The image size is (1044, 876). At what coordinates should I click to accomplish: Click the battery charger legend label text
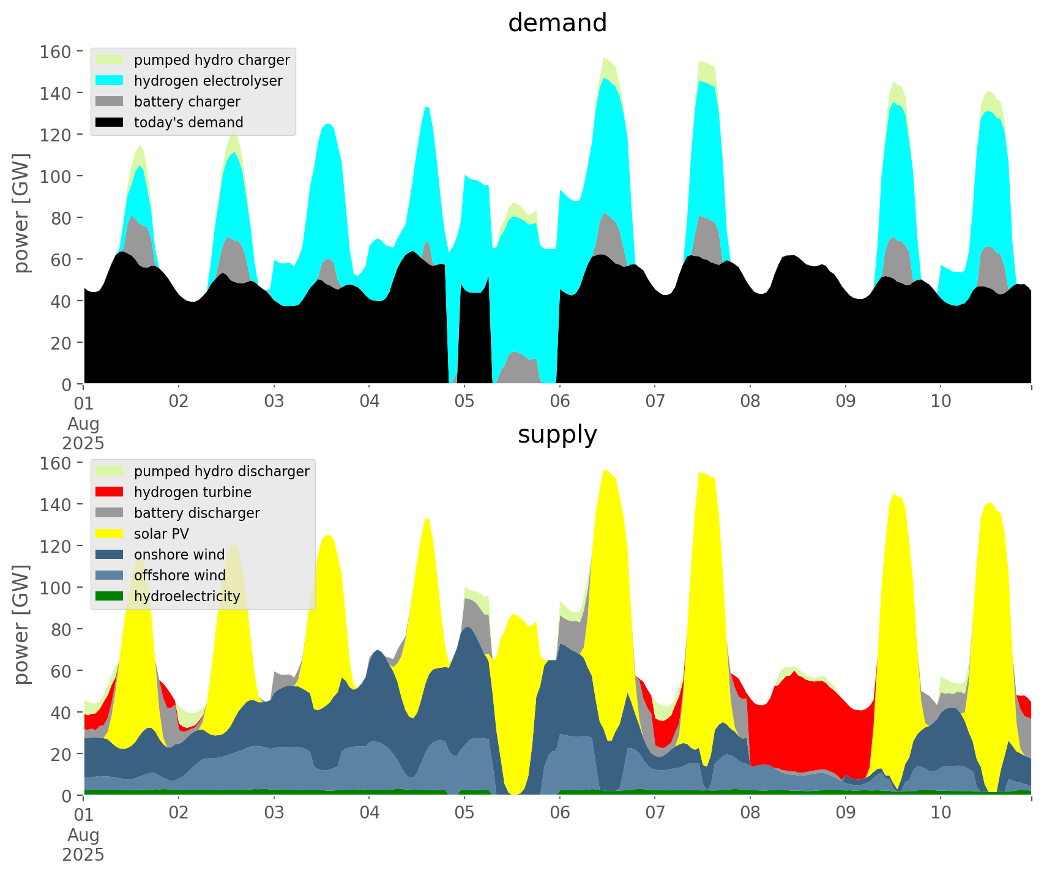187,102
